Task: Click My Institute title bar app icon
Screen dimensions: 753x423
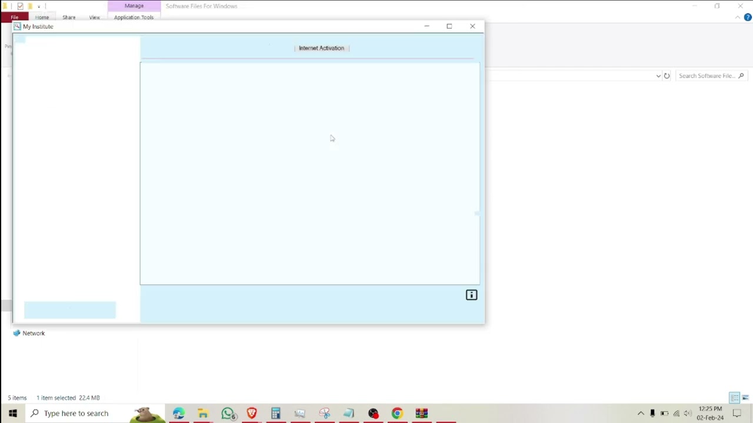Action: pos(18,26)
